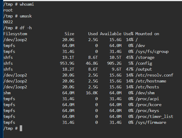
Task: Click the Mounted on column header
Action: tap(147, 34)
